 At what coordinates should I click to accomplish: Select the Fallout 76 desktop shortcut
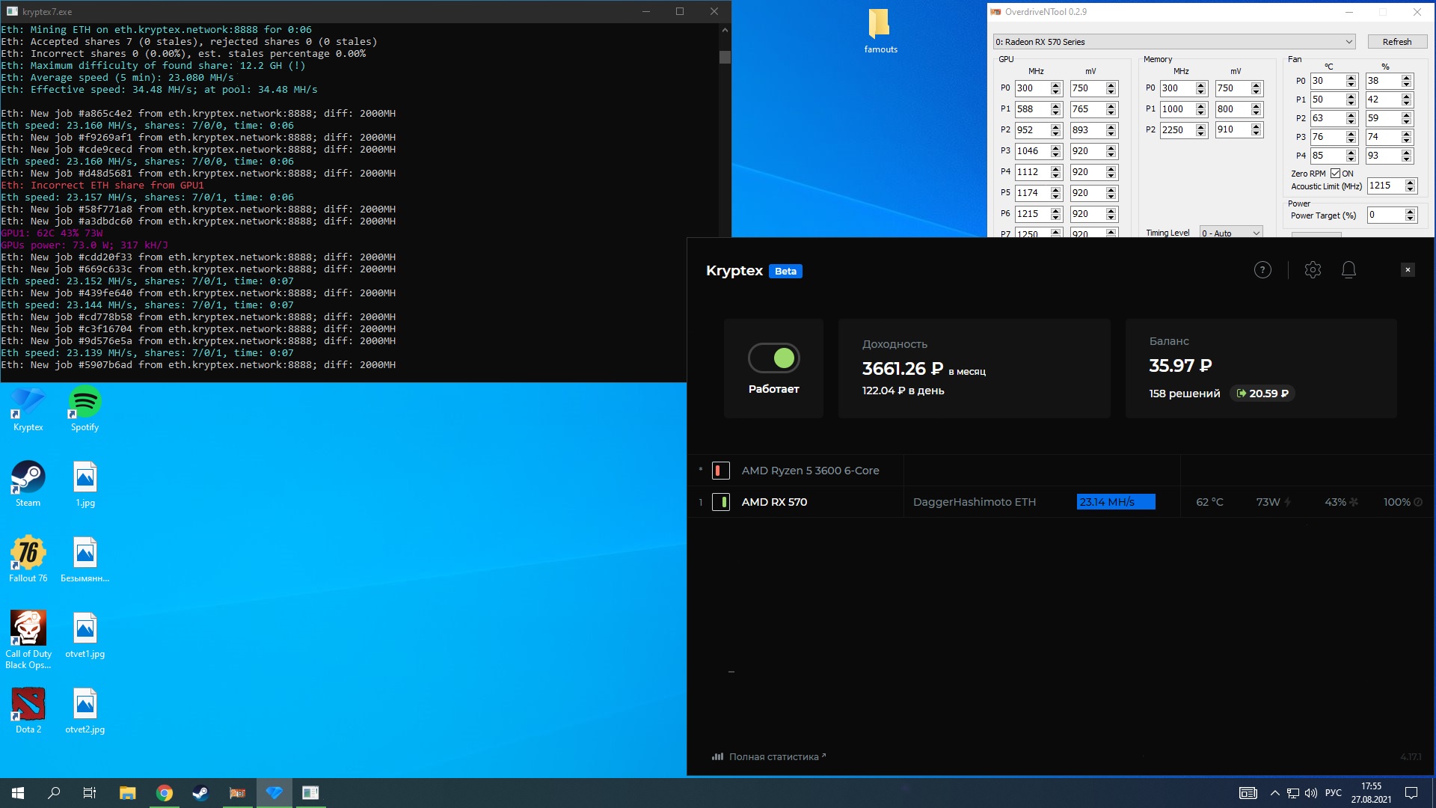[28, 560]
